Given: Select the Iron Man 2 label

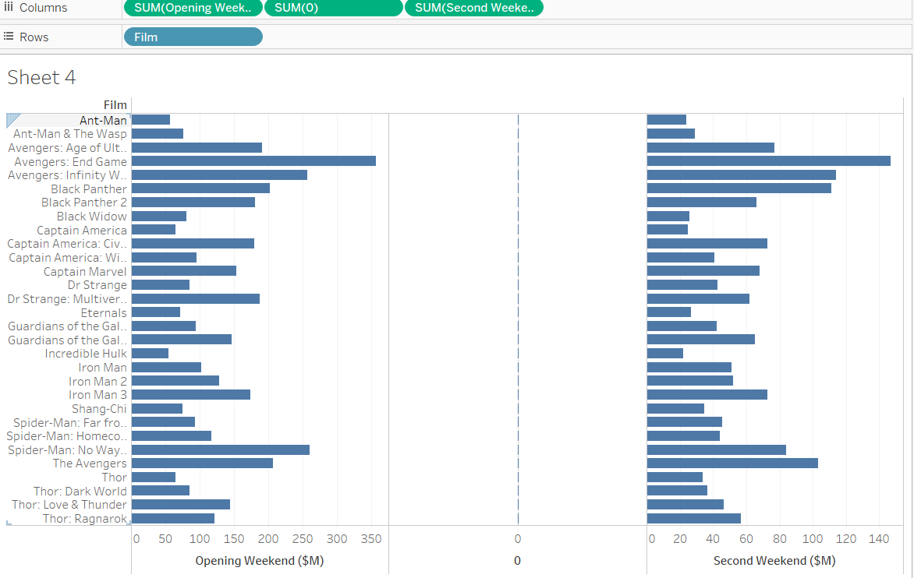Looking at the screenshot, I should point(98,381).
